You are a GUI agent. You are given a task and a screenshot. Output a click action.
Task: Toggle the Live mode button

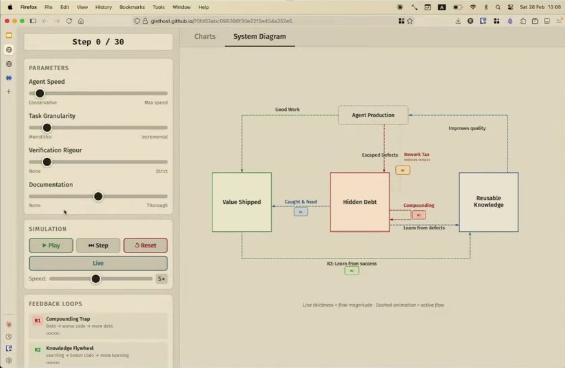point(98,263)
